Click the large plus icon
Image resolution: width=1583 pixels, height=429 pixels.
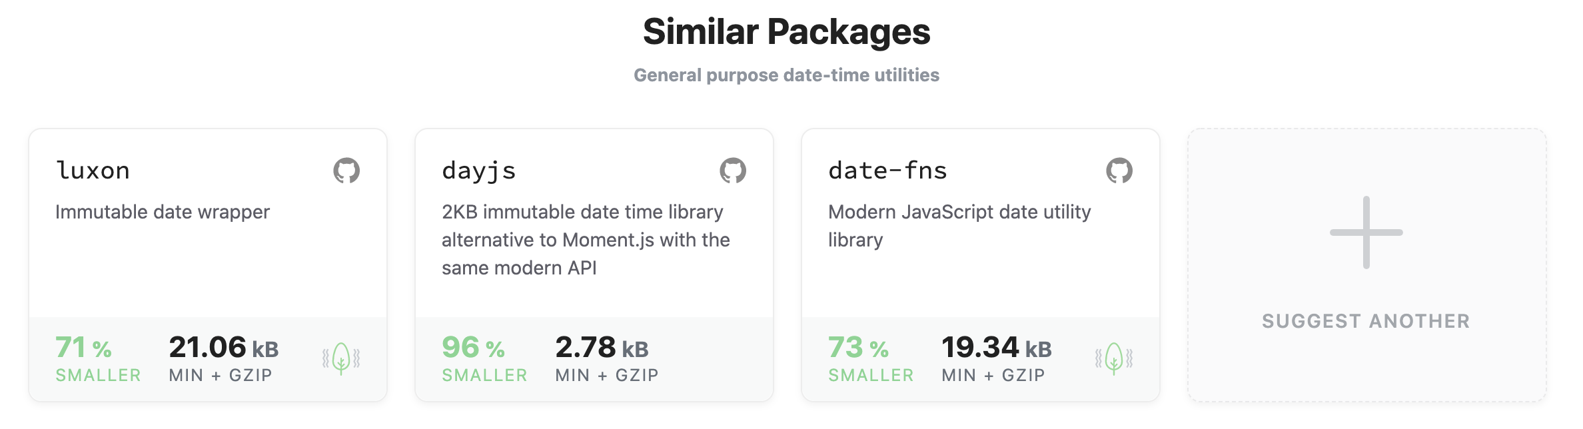pos(1366,232)
